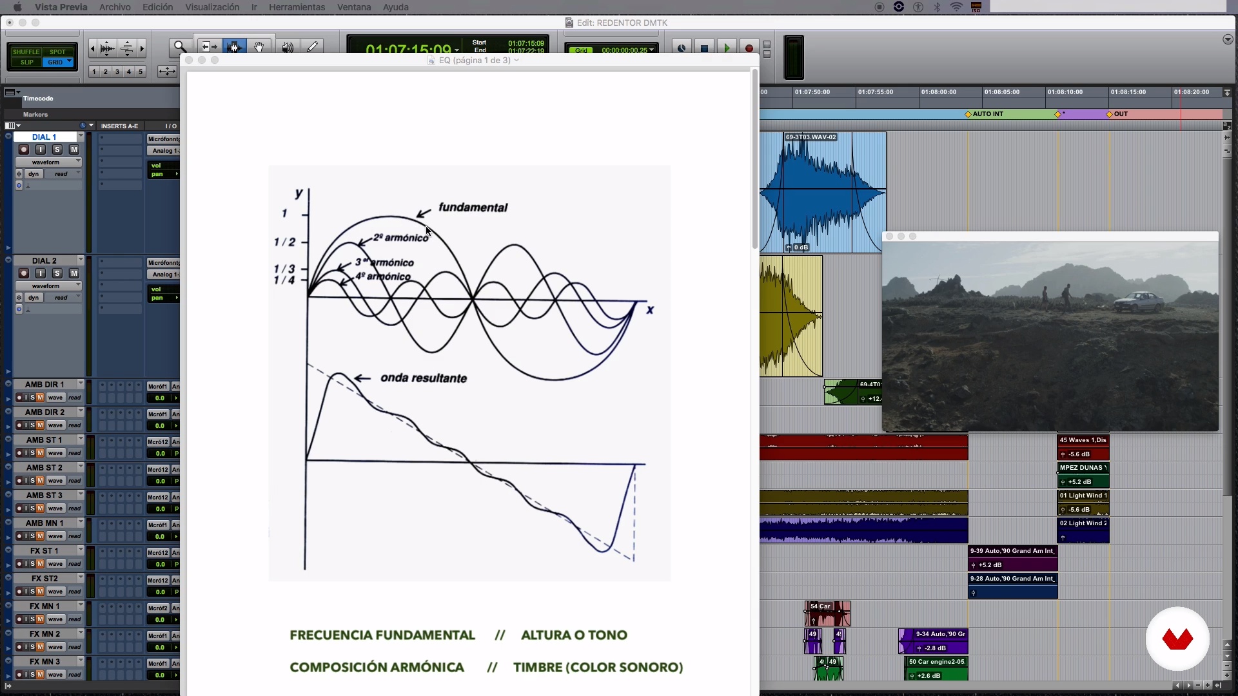
Task: Open Edición menu
Action: (157, 7)
